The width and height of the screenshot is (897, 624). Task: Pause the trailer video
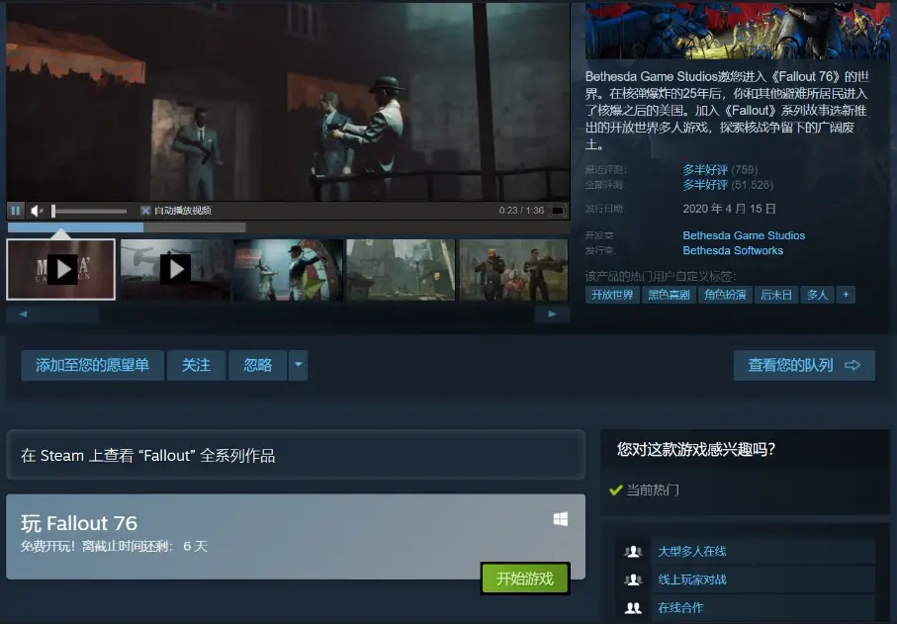click(16, 211)
